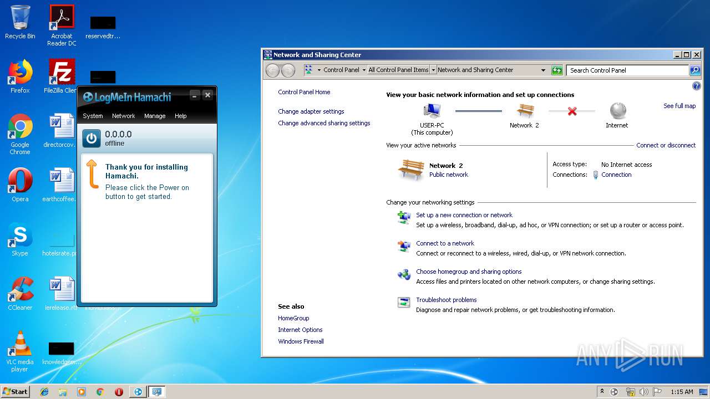Open Opera from the taskbar
Screen dimensions: 710x399
coord(119,392)
